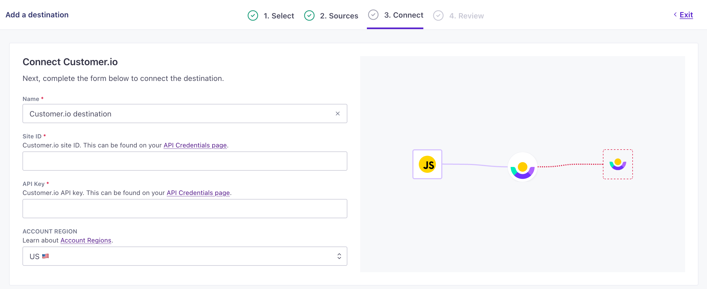
Task: Click the 'ACCOUNT REGION' label
Action: [50, 232]
